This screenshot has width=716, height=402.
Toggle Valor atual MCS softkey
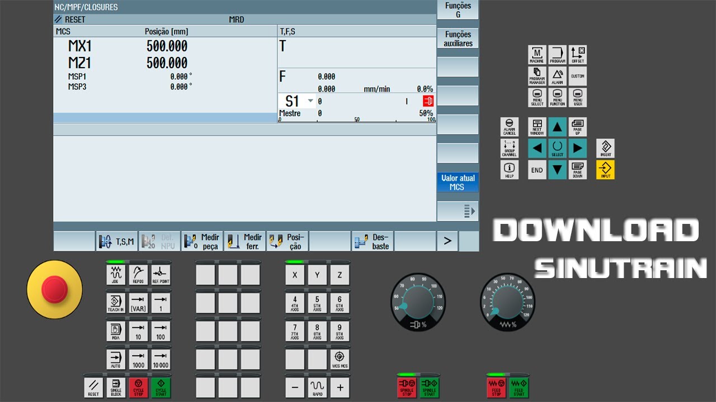pos(458,183)
